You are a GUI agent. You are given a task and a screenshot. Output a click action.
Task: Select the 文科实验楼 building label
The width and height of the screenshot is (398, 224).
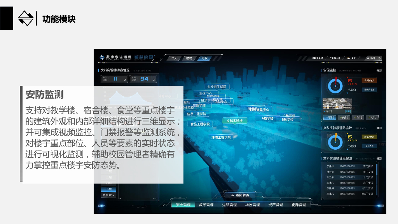tap(236, 120)
